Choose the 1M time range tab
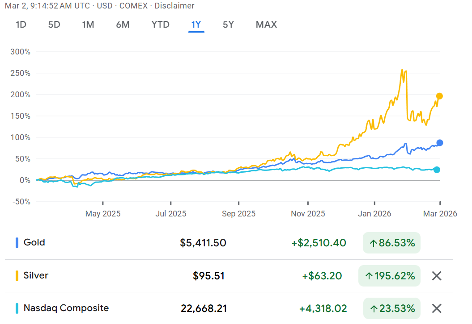Viewport: 472px width, 324px height. pos(88,25)
